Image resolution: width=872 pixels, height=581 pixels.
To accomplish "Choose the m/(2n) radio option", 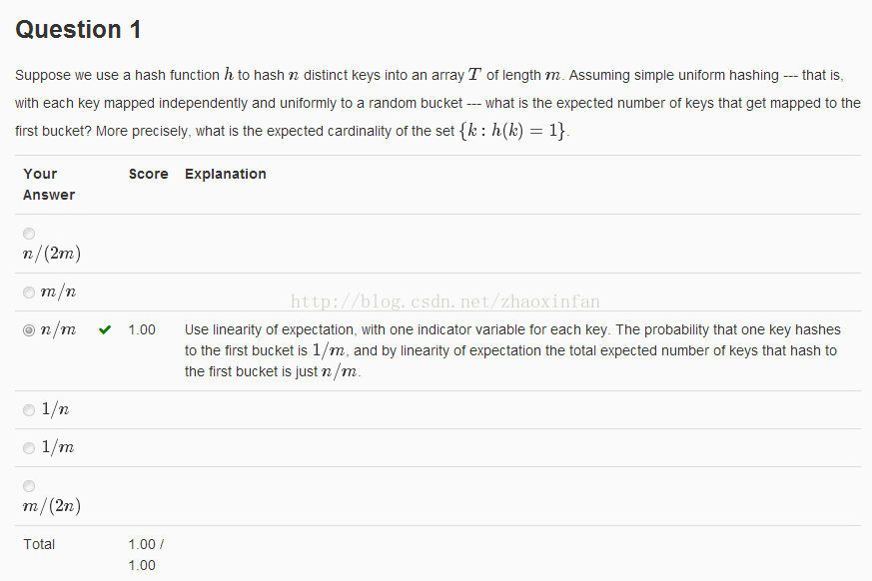I will pyautogui.click(x=29, y=486).
